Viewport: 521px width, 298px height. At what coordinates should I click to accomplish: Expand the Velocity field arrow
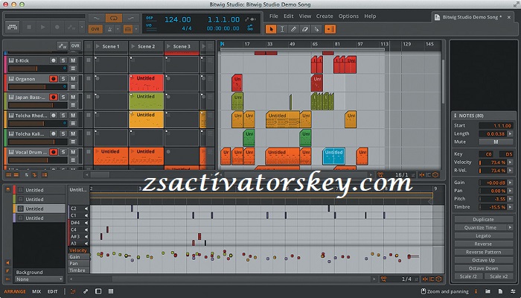tap(510, 162)
